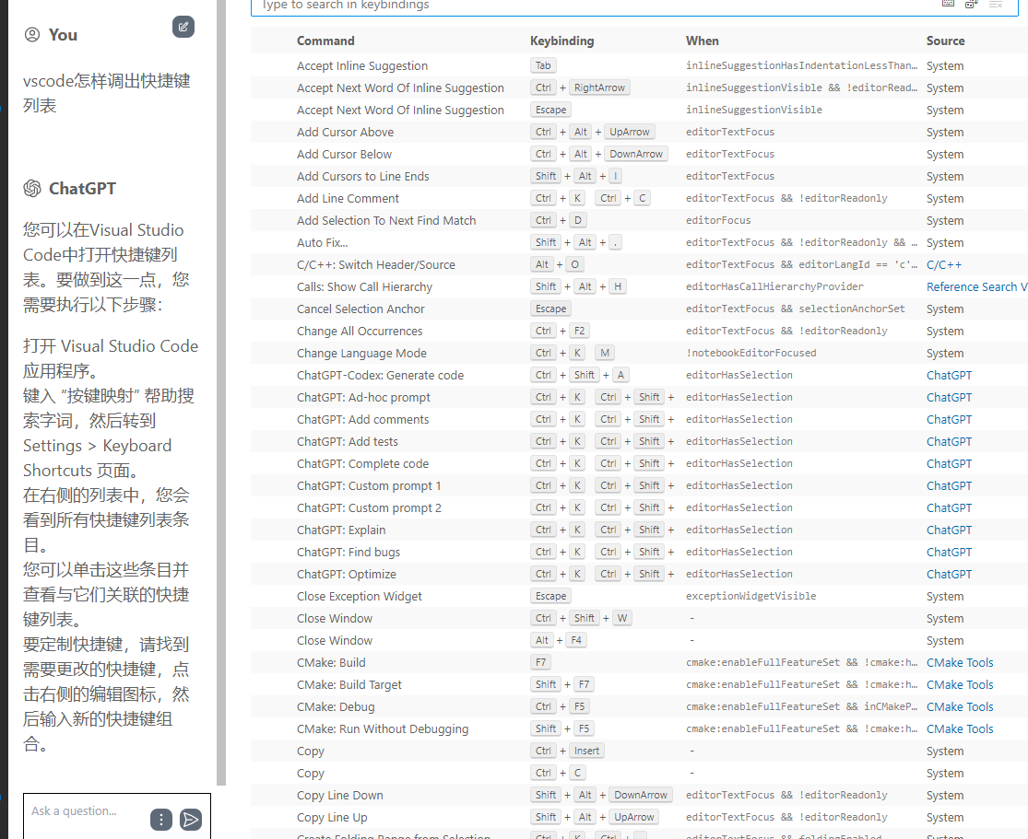This screenshot has width=1028, height=839.
Task: Click the record keys keyboard icon
Action: 948,4
